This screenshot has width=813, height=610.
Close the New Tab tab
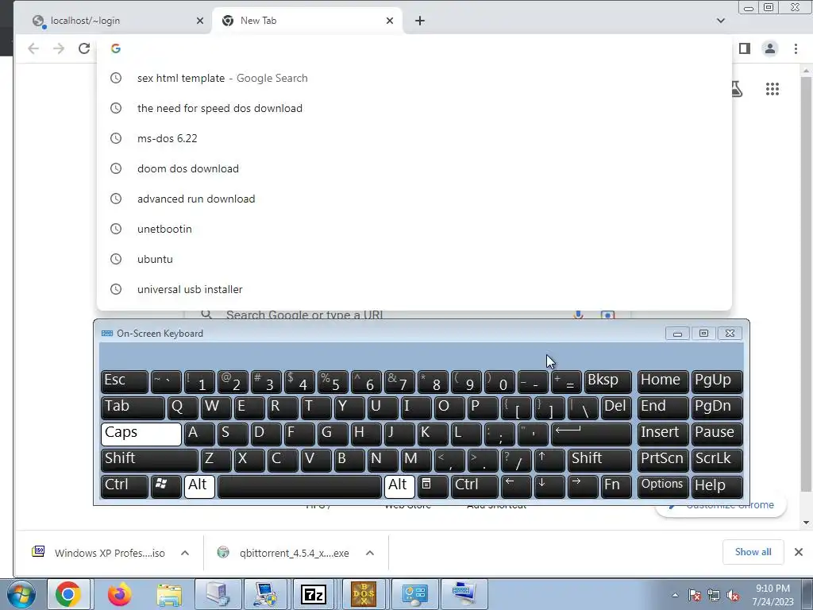[390, 21]
